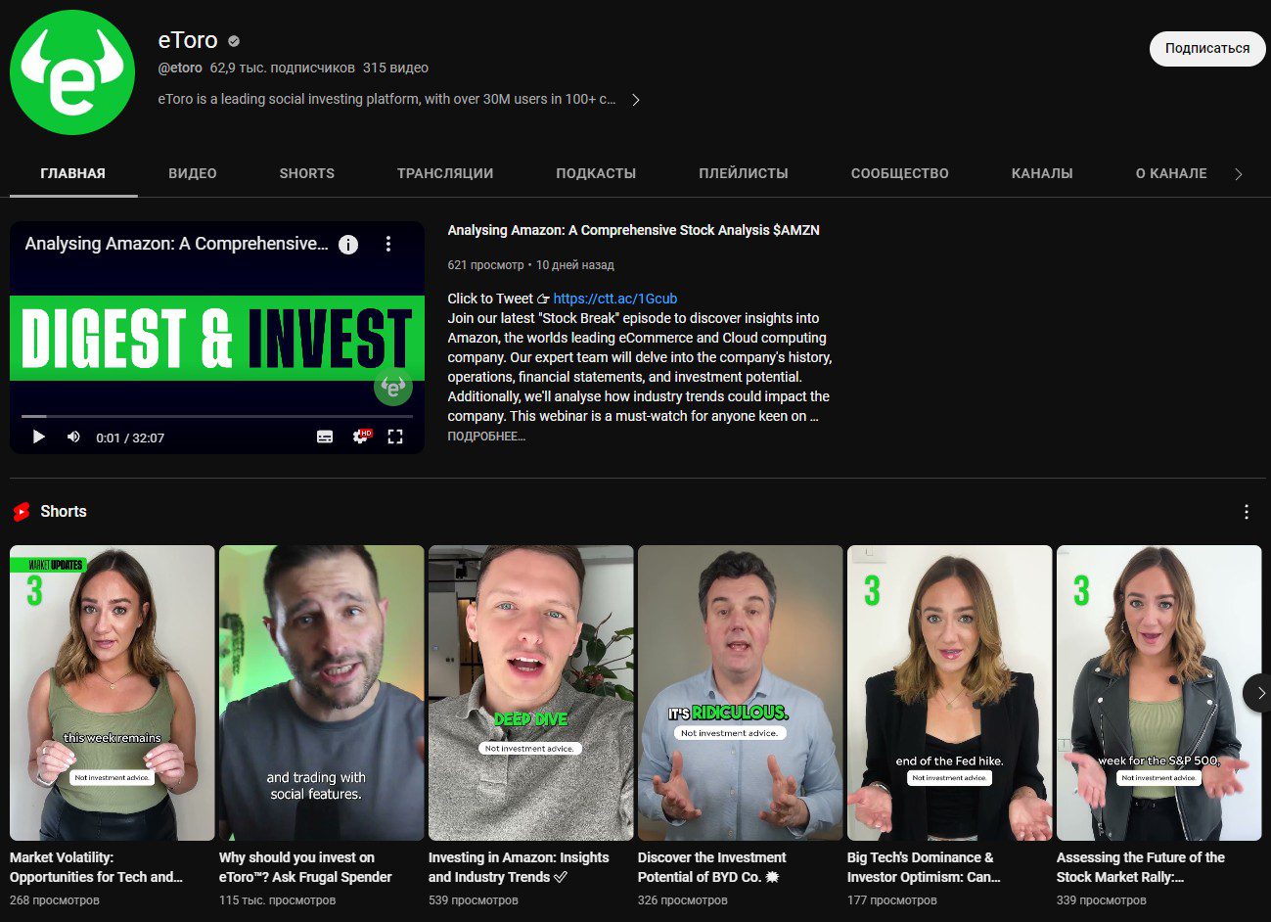The width and height of the screenshot is (1271, 922).
Task: Click the Shorts logo icon
Action: (x=22, y=511)
